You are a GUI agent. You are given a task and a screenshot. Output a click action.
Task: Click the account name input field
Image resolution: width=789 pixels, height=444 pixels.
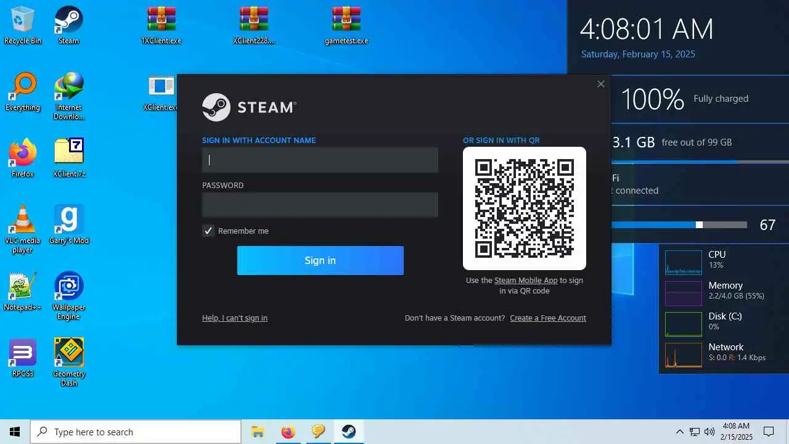click(x=320, y=160)
